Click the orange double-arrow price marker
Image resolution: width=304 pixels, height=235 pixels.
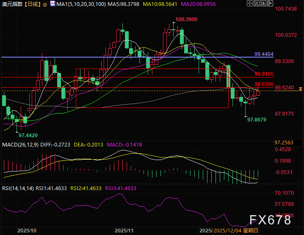pyautogui.click(x=300, y=89)
